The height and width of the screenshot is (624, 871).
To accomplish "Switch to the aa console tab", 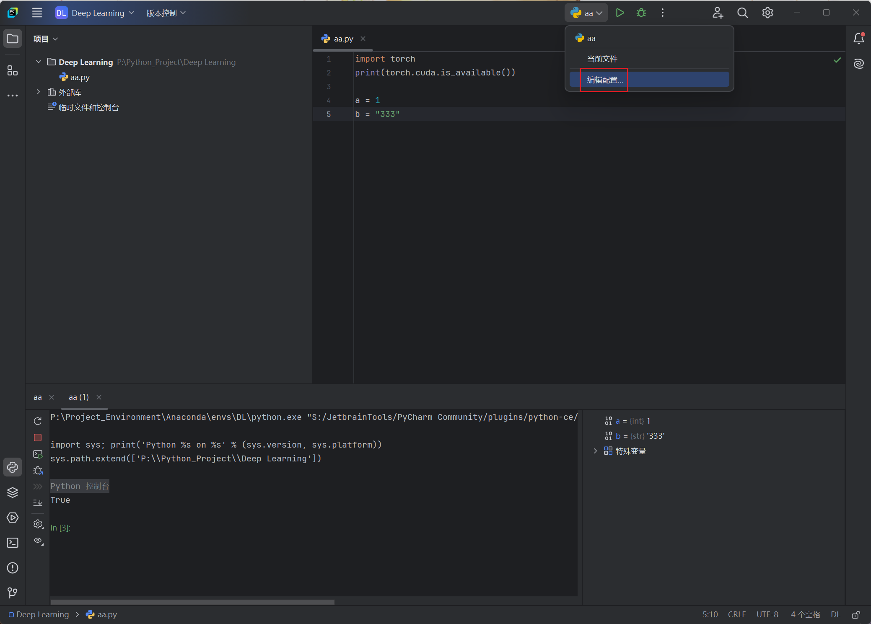I will (38, 397).
